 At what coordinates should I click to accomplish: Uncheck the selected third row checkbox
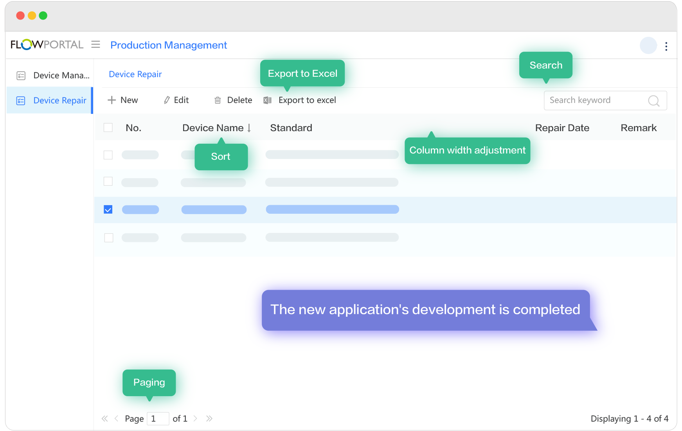(108, 209)
